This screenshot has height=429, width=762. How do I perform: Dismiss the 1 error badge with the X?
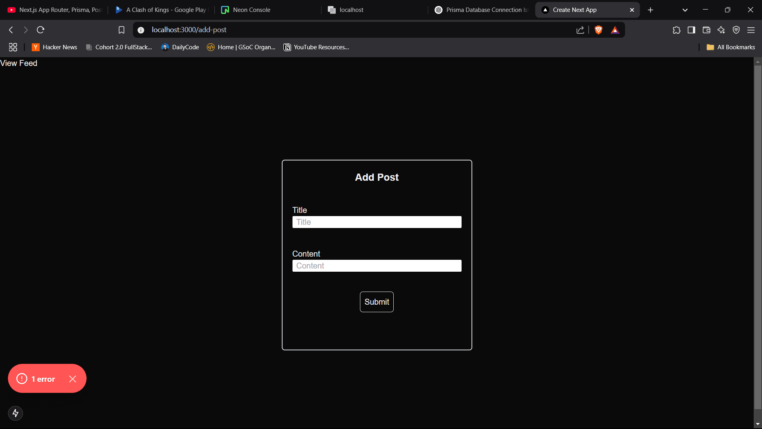pos(73,379)
